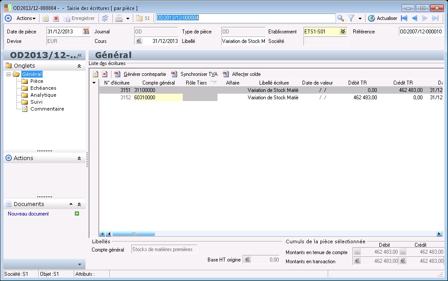Screen dimensions: 448x281
Task: Go to the first record navigation arrow
Action: point(404,18)
